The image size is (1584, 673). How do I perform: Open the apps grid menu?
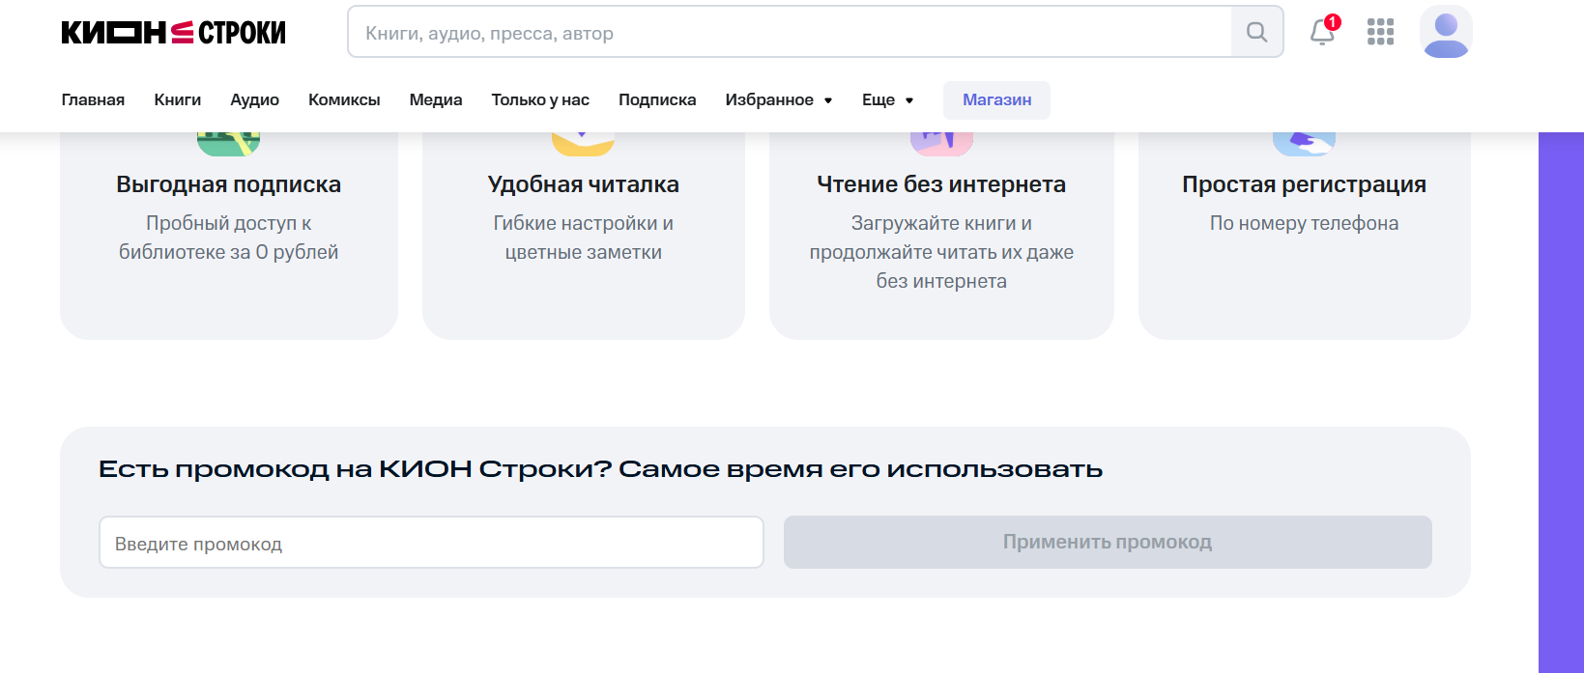pyautogui.click(x=1380, y=32)
